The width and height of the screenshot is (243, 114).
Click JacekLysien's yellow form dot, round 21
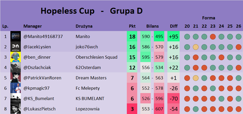pyautogui.click(x=196, y=47)
